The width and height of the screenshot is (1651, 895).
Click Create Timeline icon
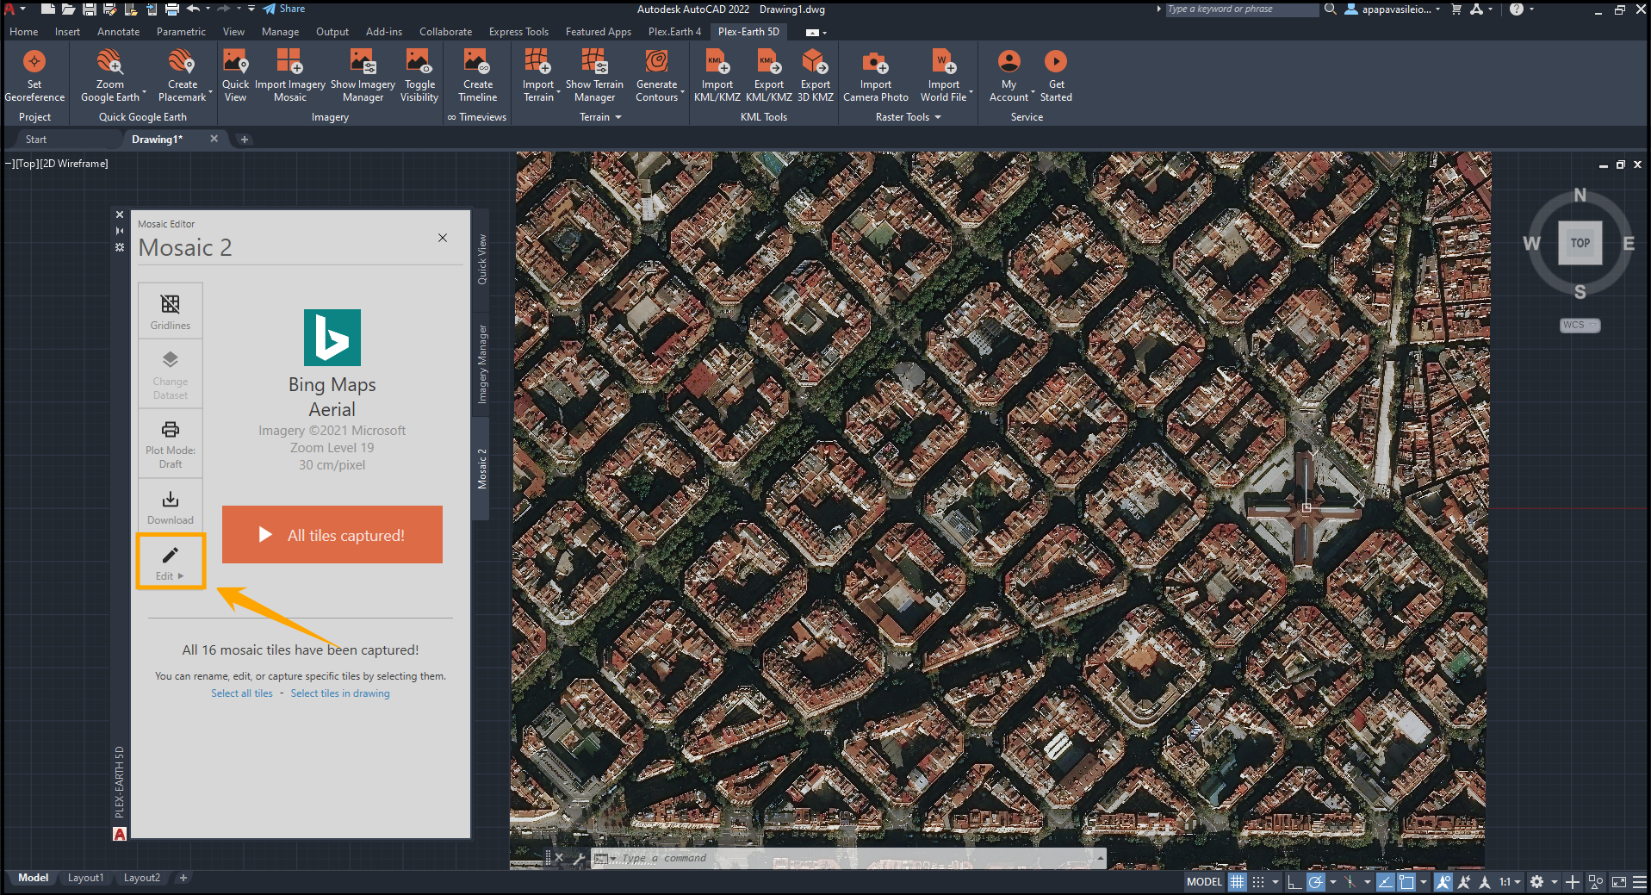(477, 62)
